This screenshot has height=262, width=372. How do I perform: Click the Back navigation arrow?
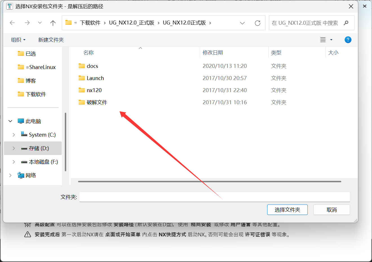tap(12, 23)
